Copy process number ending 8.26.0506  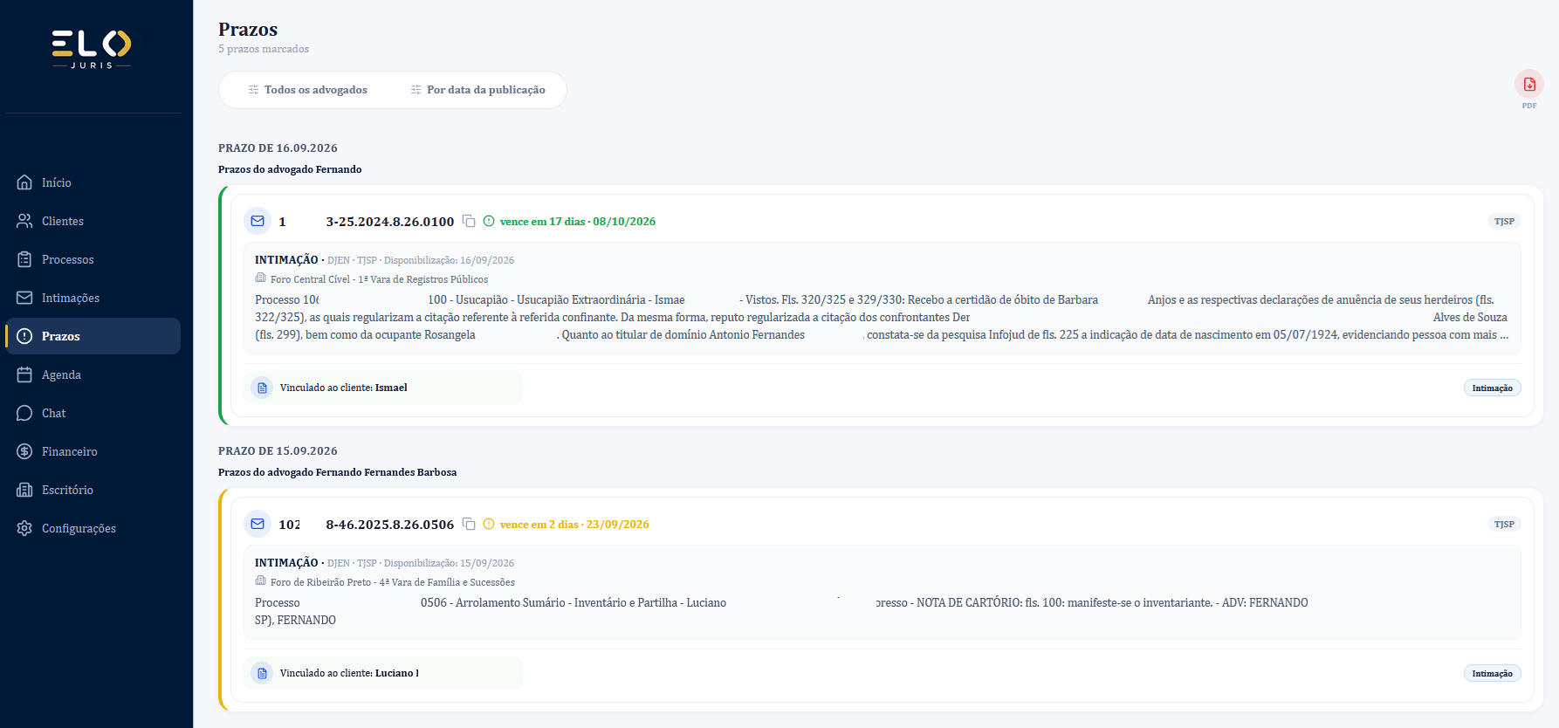pyautogui.click(x=469, y=525)
